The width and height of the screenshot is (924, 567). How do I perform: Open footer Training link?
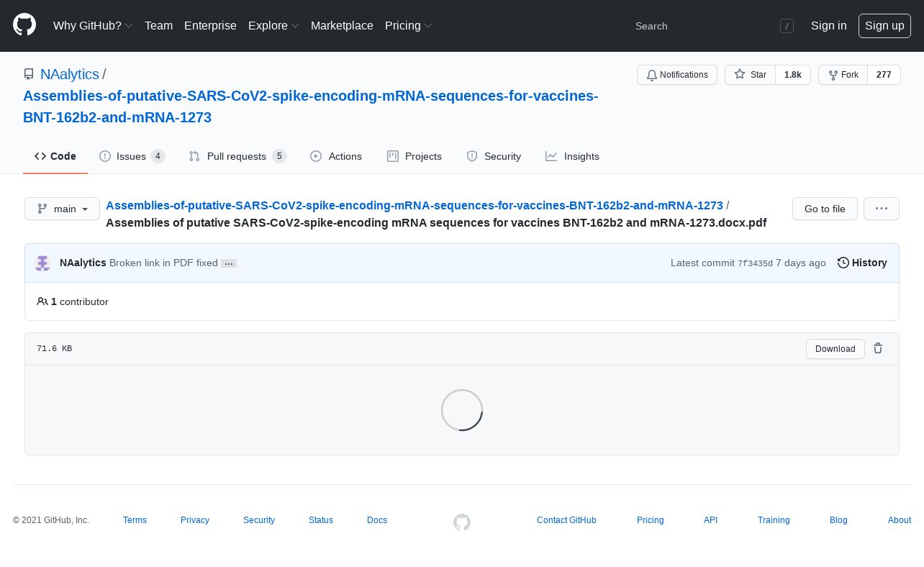pos(774,520)
